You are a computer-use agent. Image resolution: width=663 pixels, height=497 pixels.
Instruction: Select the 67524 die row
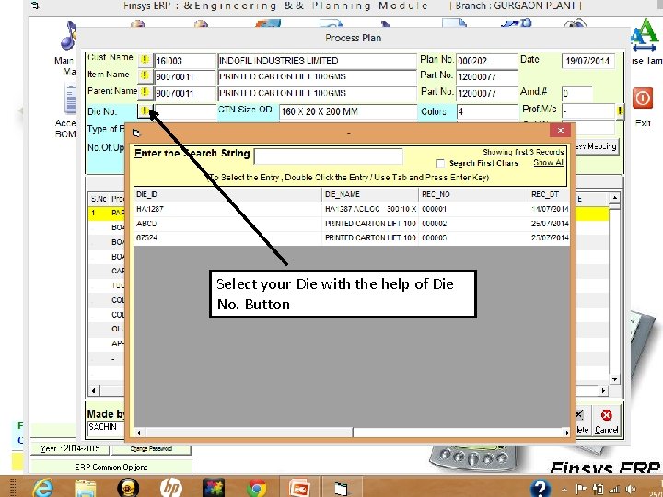tap(352, 238)
